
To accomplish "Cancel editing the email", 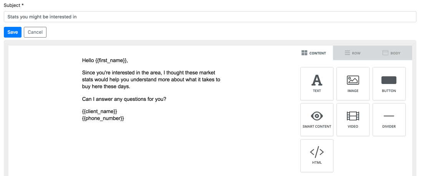I will pyautogui.click(x=35, y=32).
